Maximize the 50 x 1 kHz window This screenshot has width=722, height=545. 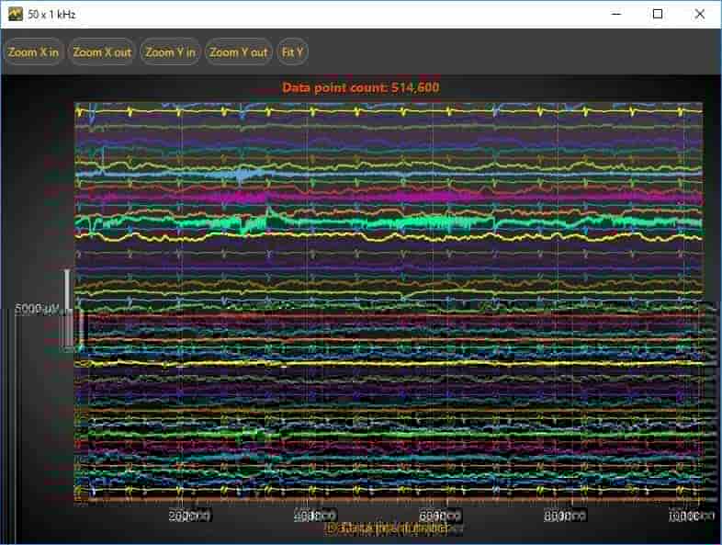click(x=658, y=14)
